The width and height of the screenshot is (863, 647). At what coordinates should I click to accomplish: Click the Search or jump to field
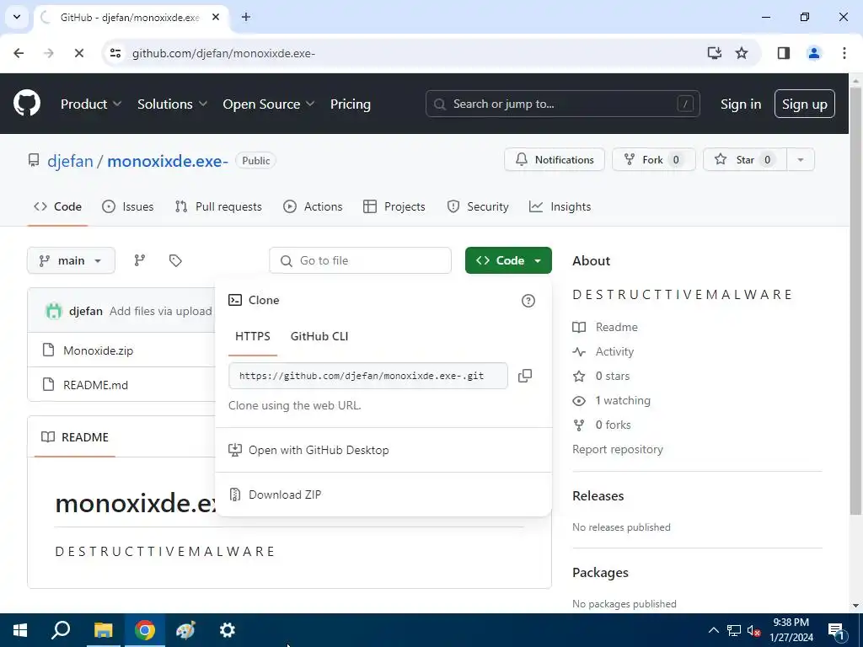(x=562, y=104)
